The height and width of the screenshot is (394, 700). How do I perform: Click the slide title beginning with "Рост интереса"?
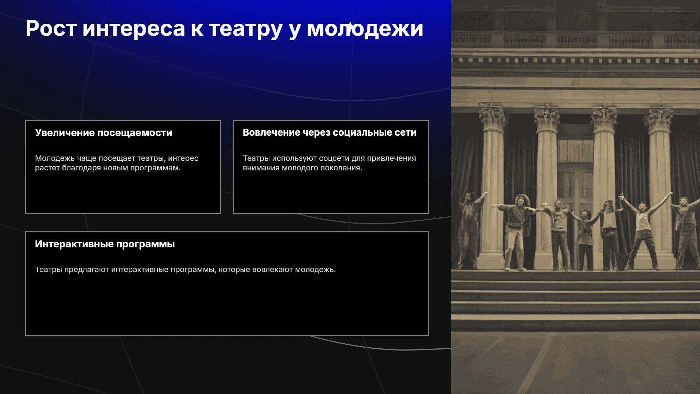(224, 28)
